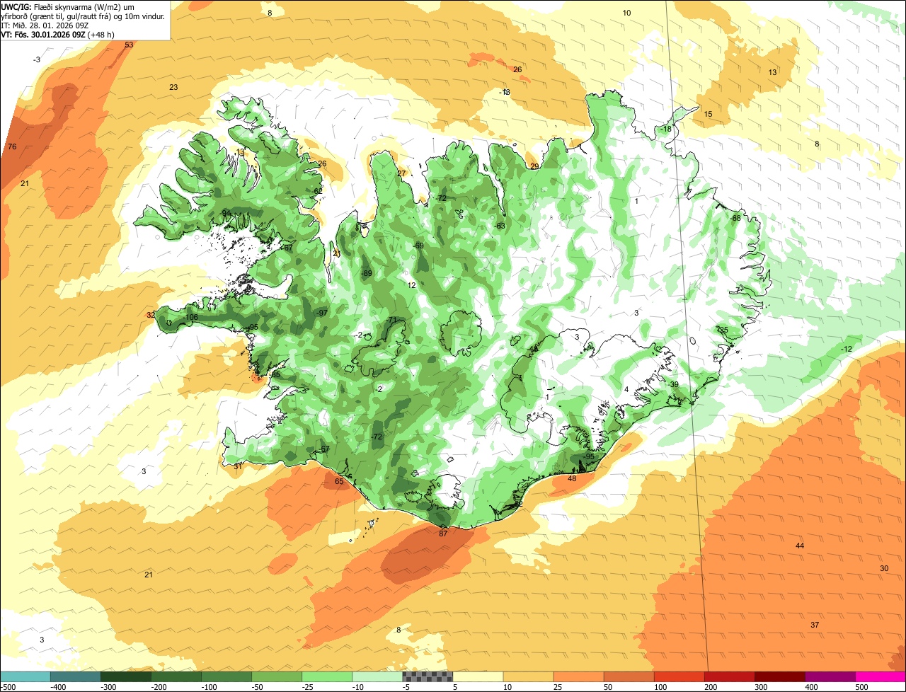Pick the purple legend swatch labeled 400
Screen dimensions: 906x692
coord(830,676)
